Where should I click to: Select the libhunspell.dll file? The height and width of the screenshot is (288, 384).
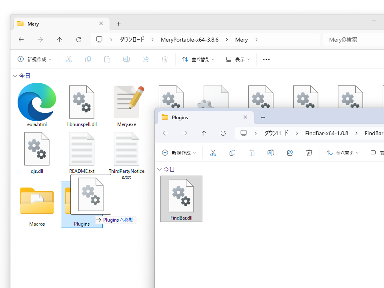(82, 106)
